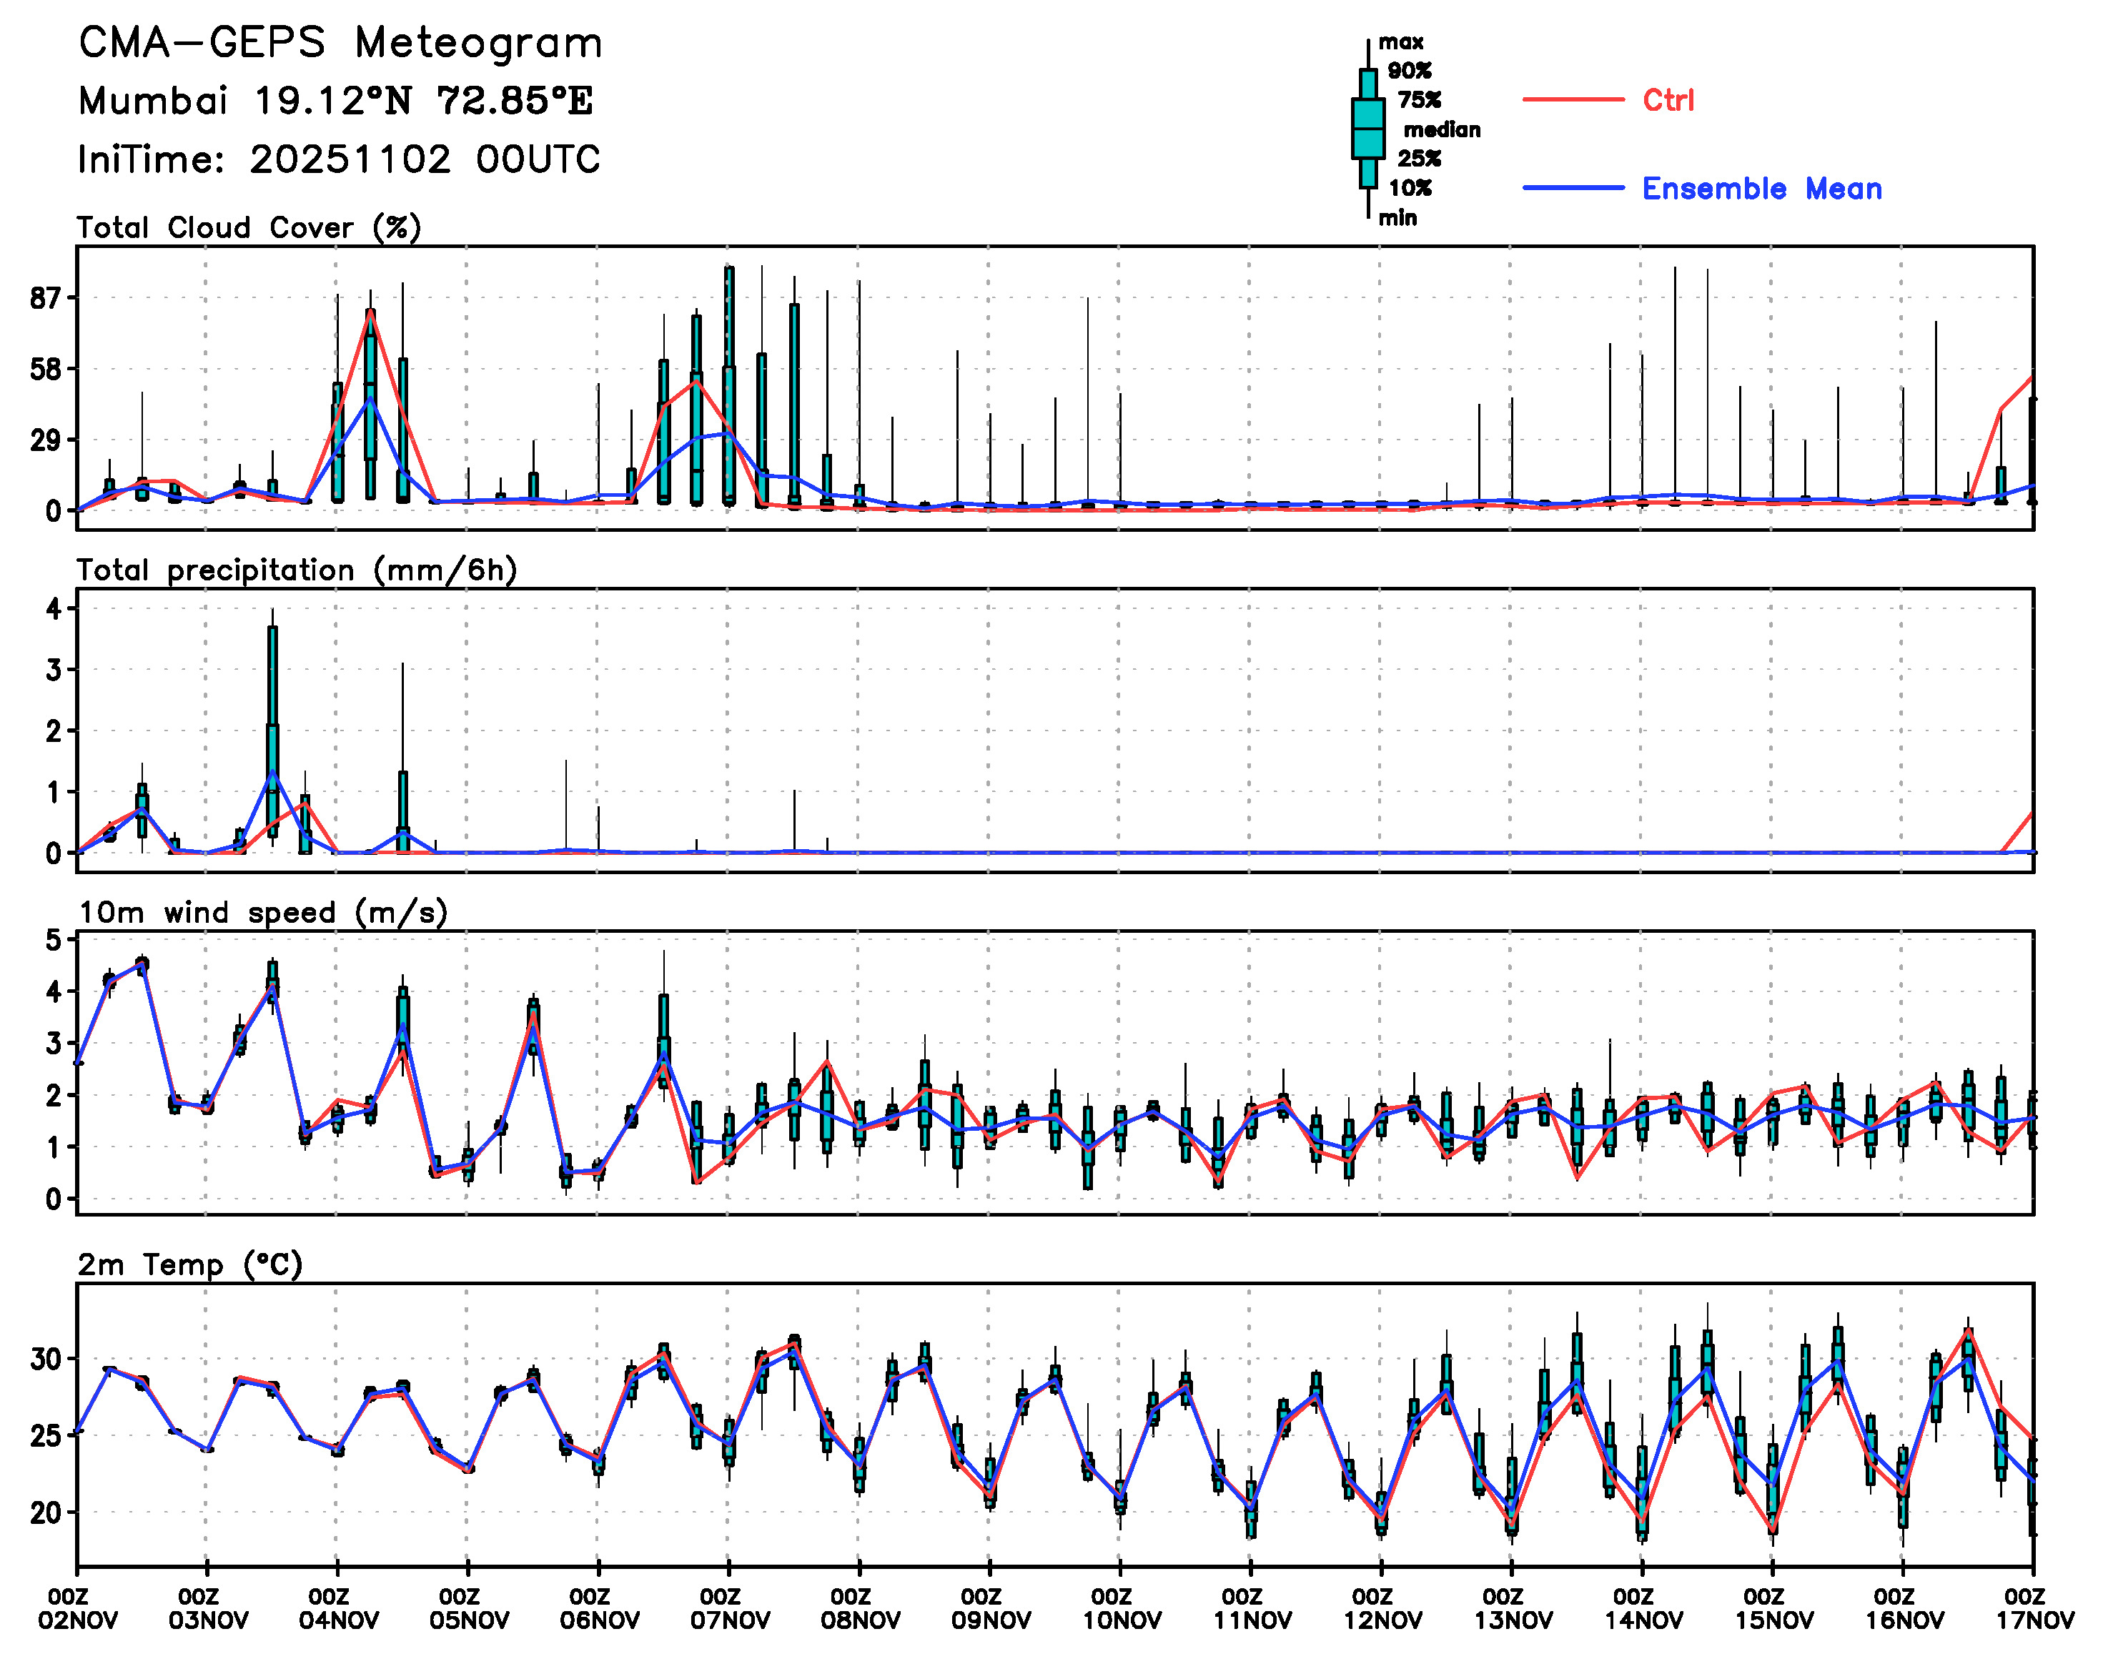Image resolution: width=2103 pixels, height=1659 pixels.
Task: Click the 87 tick on cloud cover axis
Action: 46,298
